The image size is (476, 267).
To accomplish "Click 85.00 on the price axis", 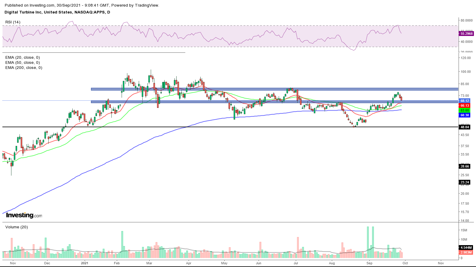I will point(465,84).
